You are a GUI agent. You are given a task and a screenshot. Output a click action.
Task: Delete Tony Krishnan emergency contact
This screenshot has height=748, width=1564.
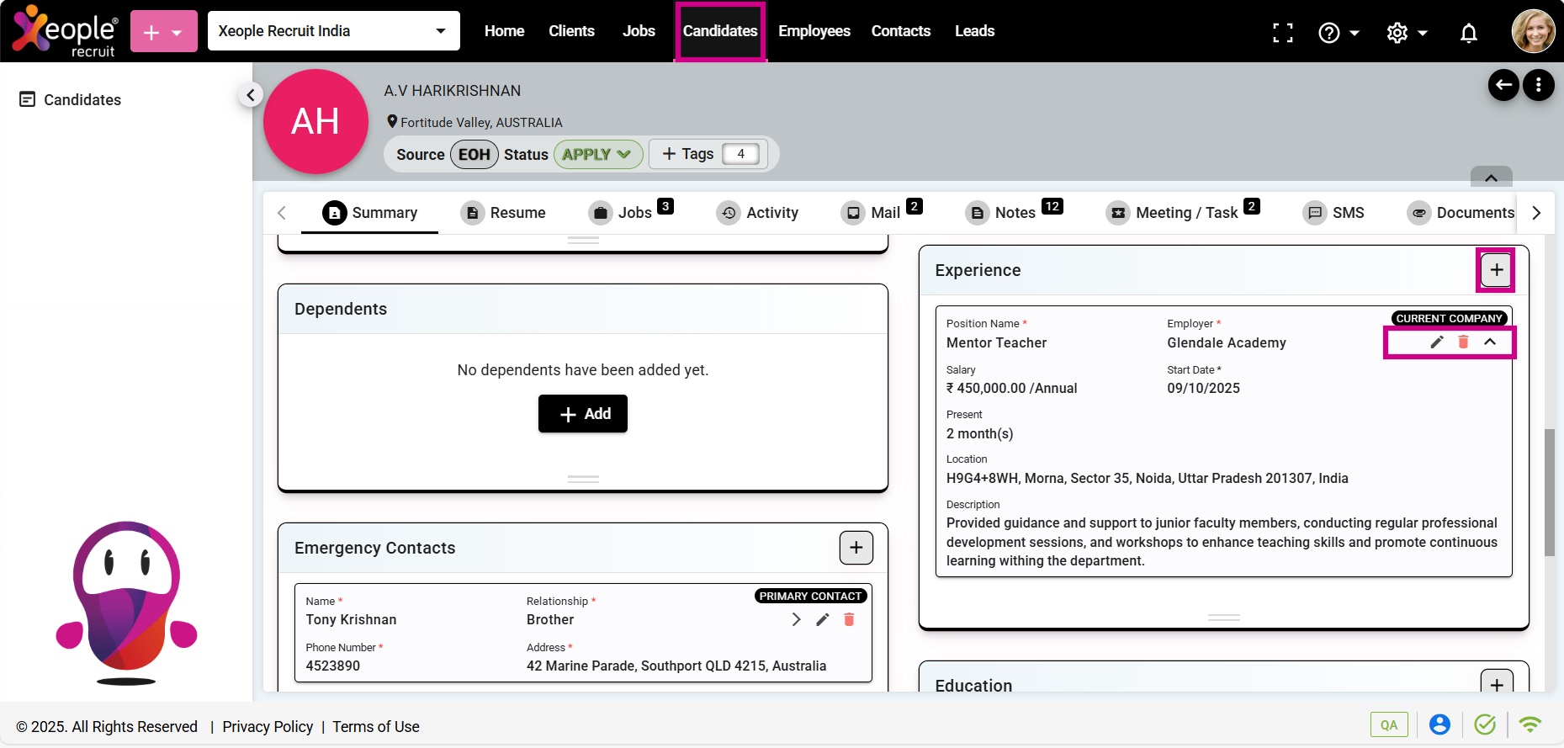coord(849,619)
